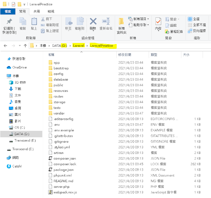Sort by the Size (大小) column header

[186, 55]
